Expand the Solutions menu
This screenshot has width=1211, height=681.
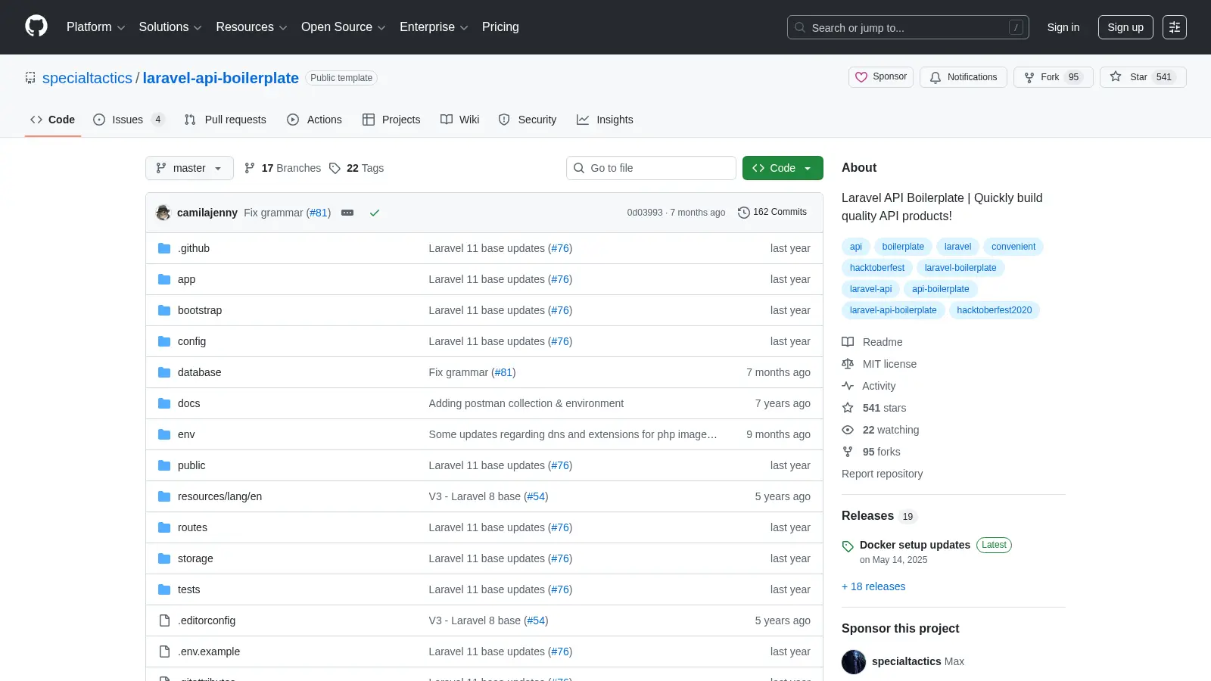click(x=170, y=27)
